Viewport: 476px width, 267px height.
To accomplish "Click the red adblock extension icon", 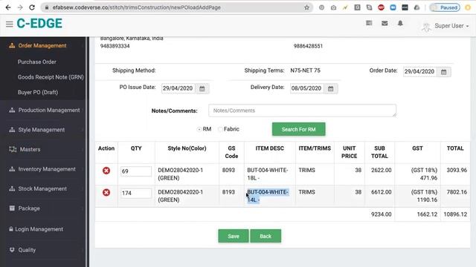I will point(381,7).
